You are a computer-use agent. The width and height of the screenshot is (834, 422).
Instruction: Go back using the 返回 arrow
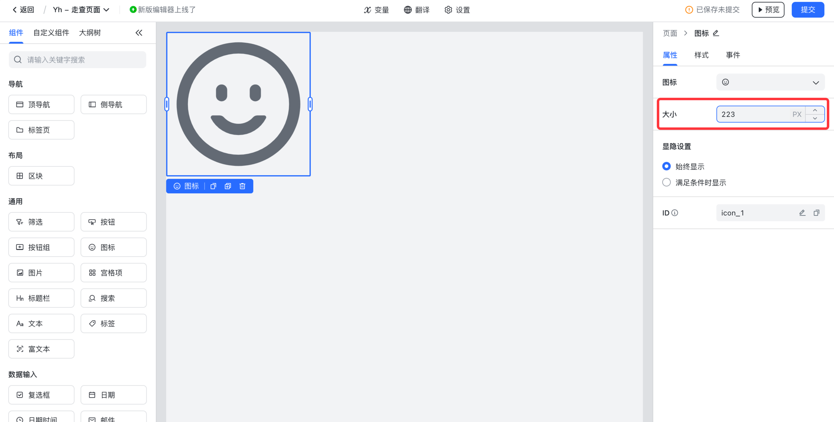coord(23,10)
